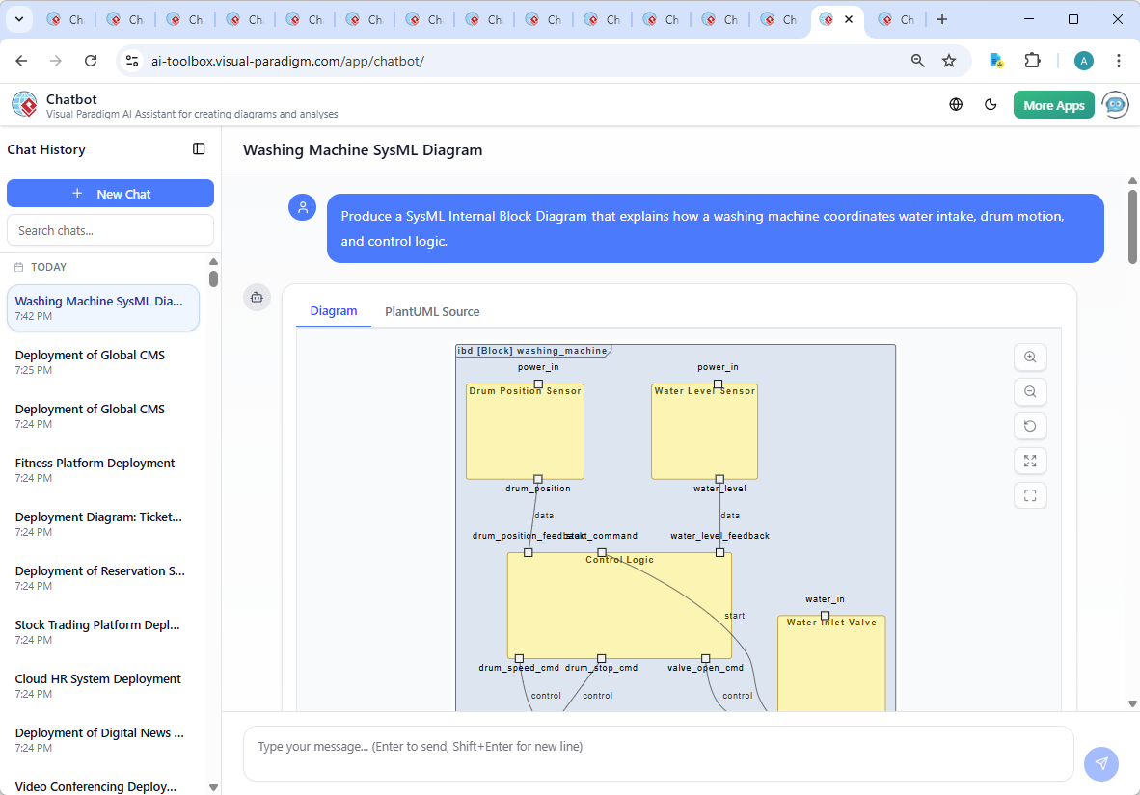Open the language selector globe icon
This screenshot has width=1140, height=795.
click(956, 104)
